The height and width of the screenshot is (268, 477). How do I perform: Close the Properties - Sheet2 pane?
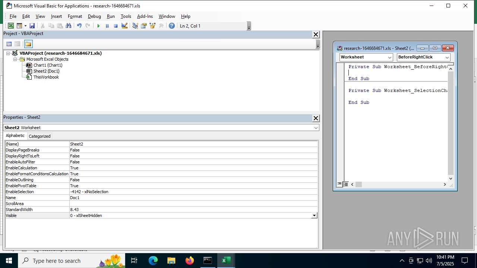316,118
